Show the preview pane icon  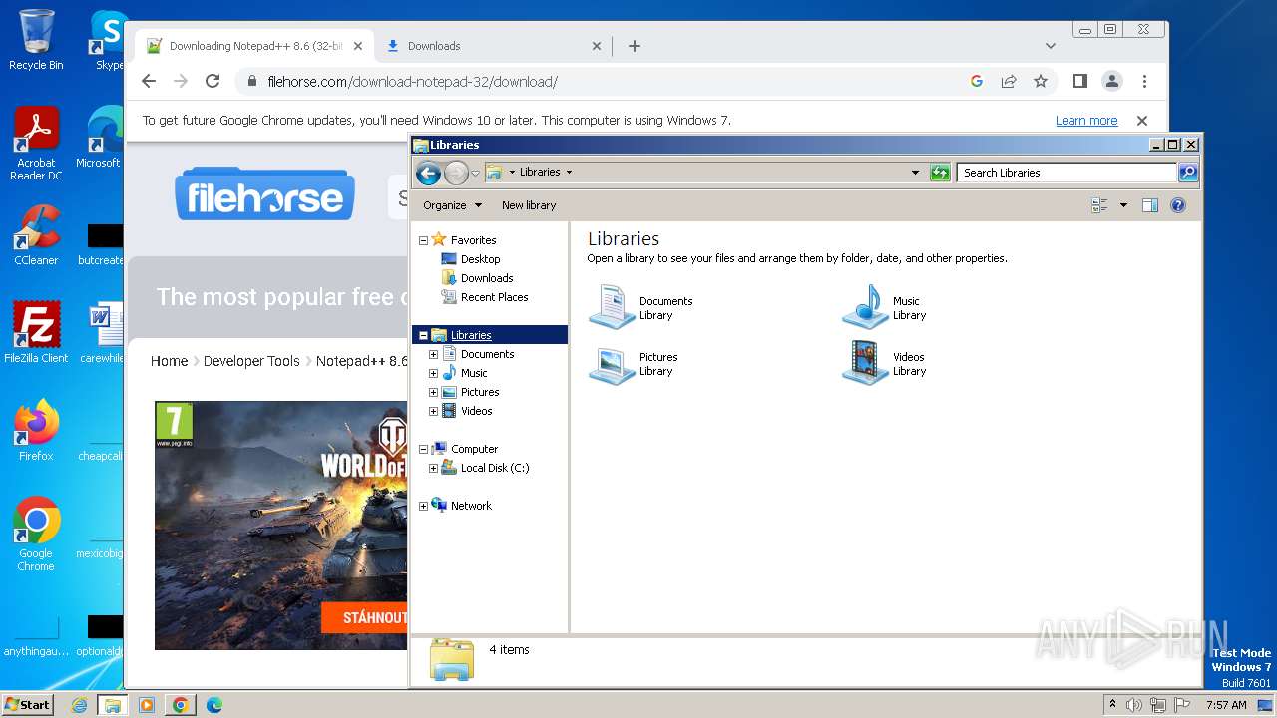1149,205
